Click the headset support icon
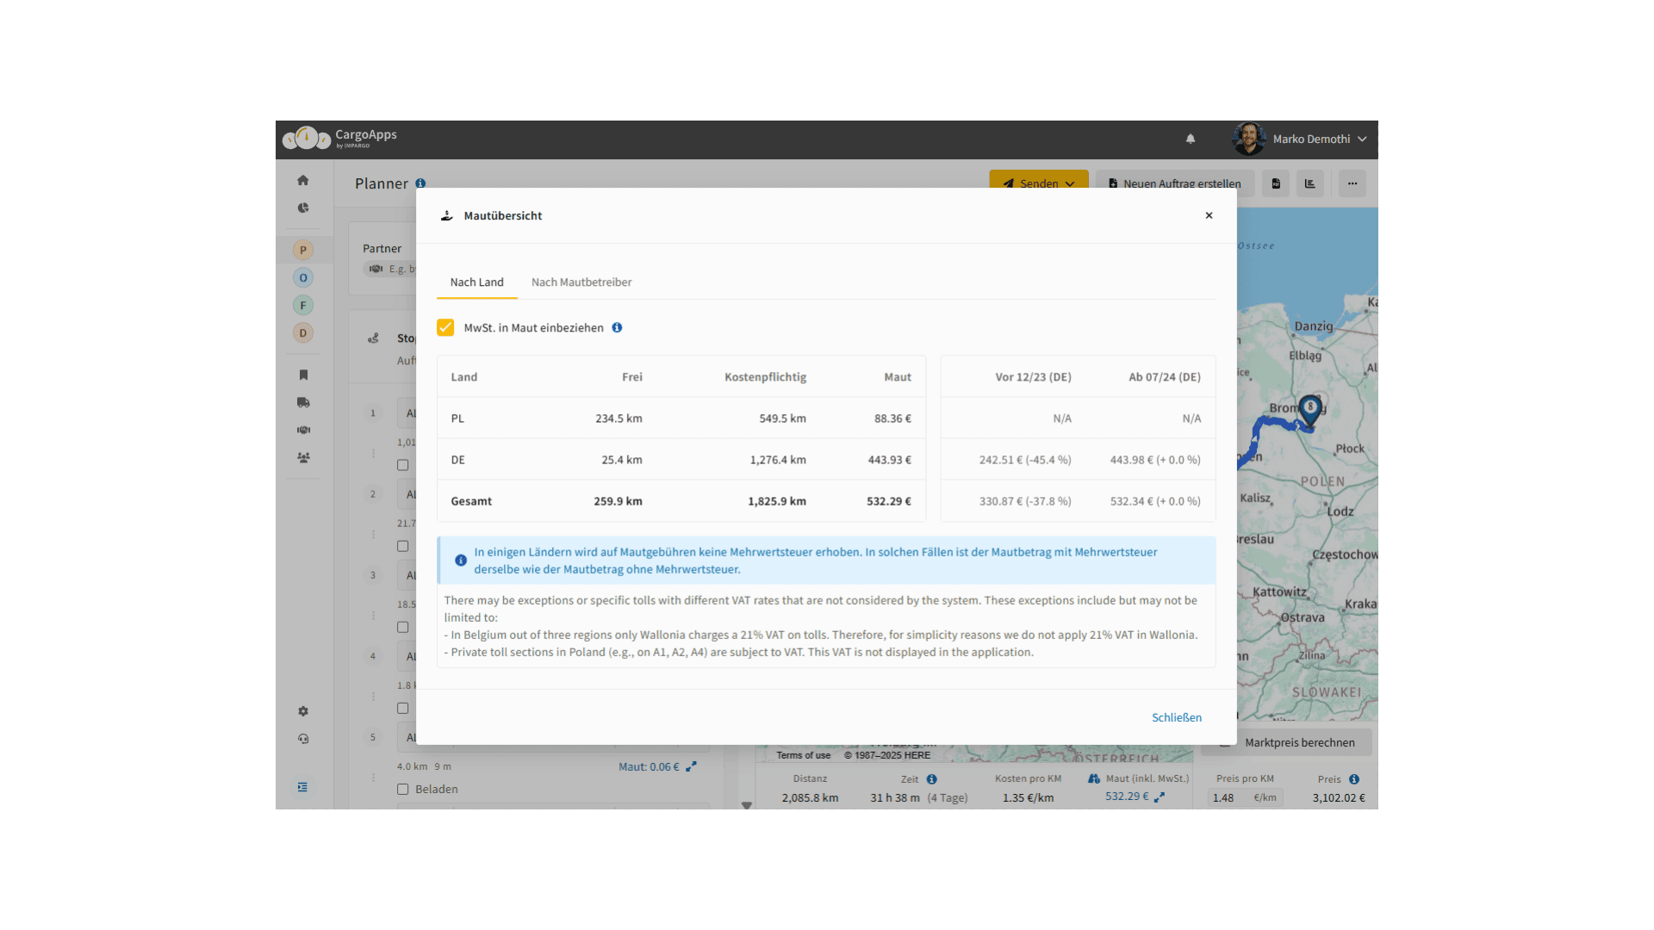 [303, 739]
